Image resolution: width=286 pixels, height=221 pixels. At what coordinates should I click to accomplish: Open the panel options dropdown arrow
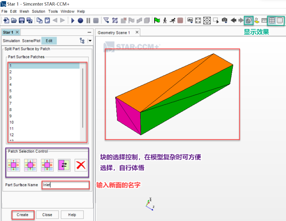(x=90, y=41)
